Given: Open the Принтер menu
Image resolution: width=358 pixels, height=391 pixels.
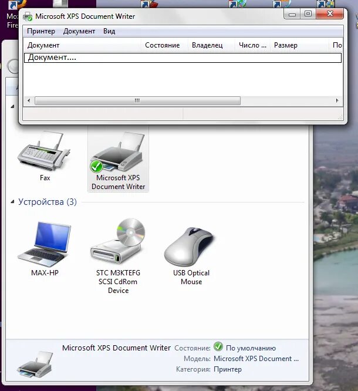Looking at the screenshot, I should point(41,31).
